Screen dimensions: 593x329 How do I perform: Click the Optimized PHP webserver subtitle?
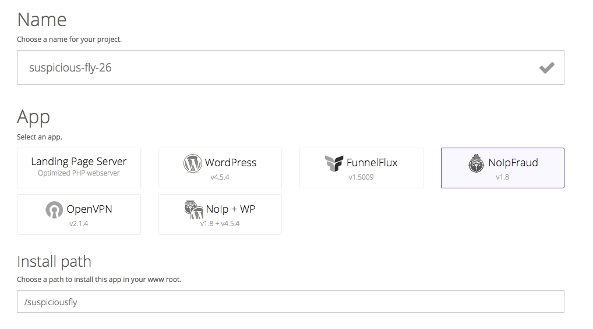pos(79,173)
